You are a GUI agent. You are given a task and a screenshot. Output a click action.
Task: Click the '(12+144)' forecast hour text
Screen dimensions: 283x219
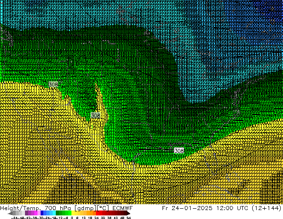[x=266, y=208]
